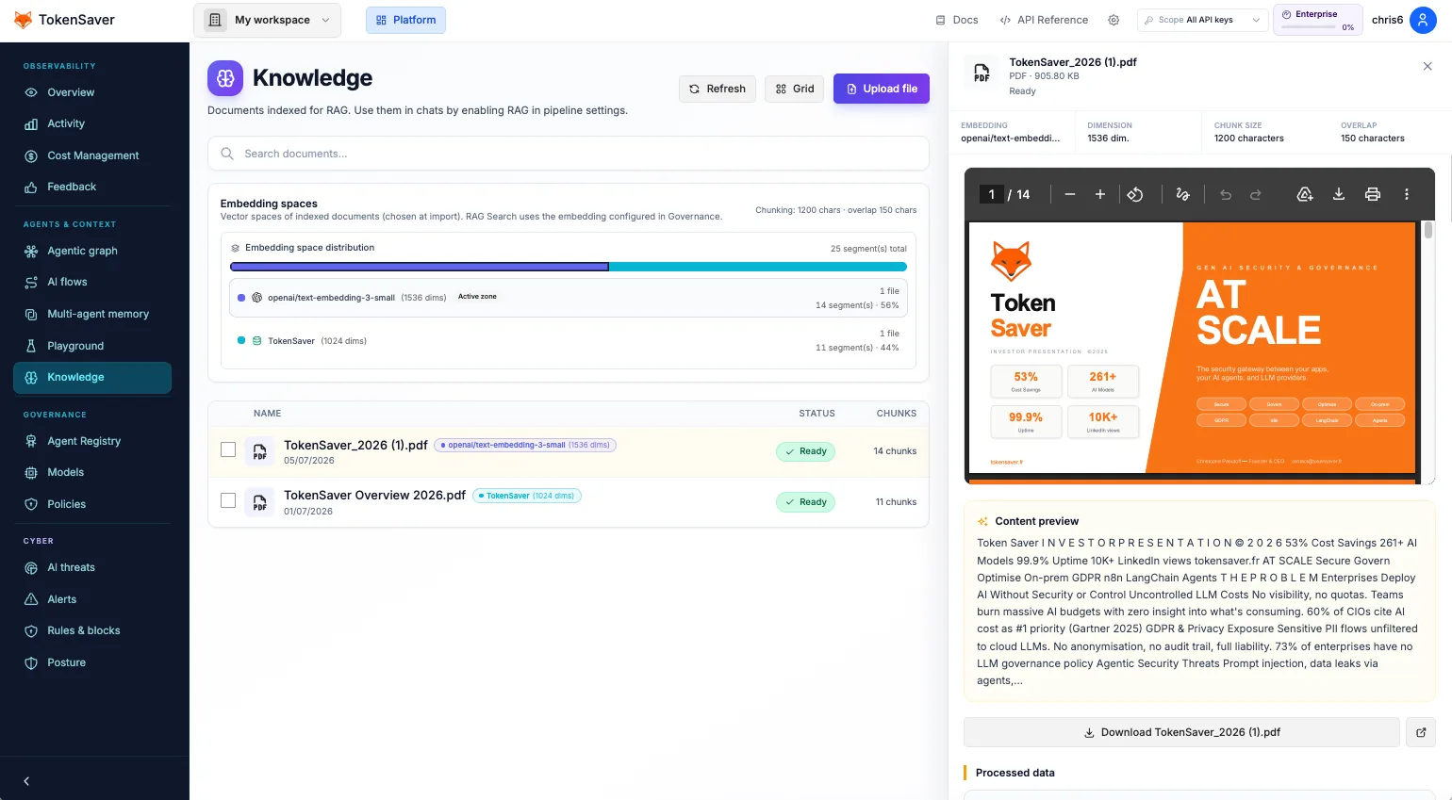Screen dimensions: 1452x800
Task: Zoom in on the PDF preview
Action: [x=1099, y=194]
